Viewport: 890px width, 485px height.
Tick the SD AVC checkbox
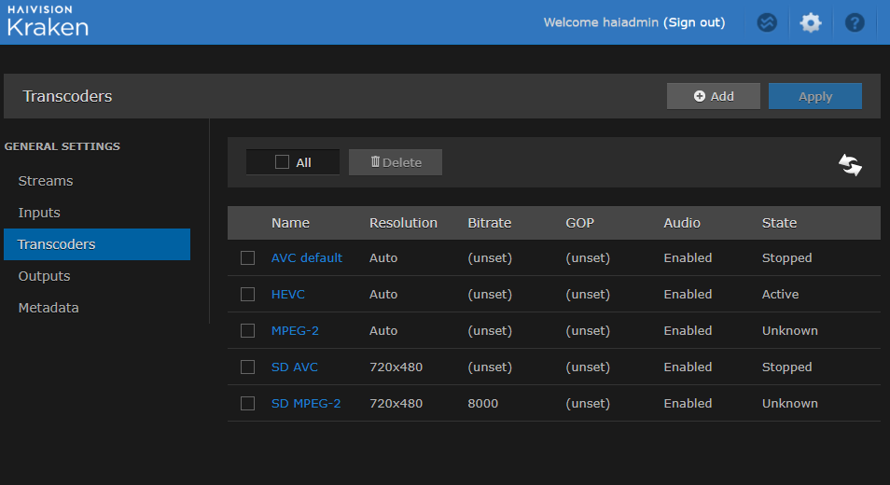pos(247,367)
